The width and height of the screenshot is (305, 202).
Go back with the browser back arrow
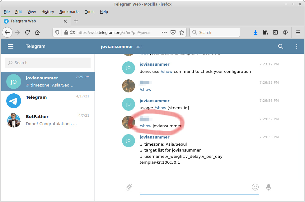click(7, 32)
